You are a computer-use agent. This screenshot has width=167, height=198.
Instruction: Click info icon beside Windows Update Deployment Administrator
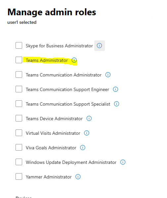coord(123,162)
